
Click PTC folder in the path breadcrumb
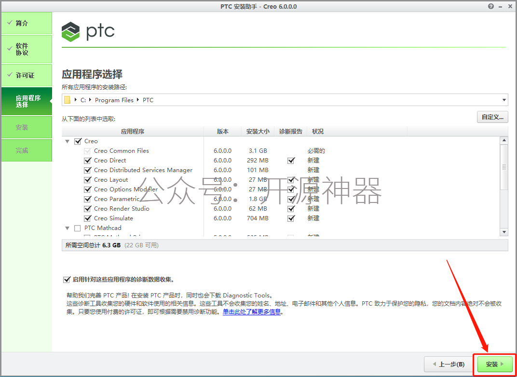coord(148,100)
